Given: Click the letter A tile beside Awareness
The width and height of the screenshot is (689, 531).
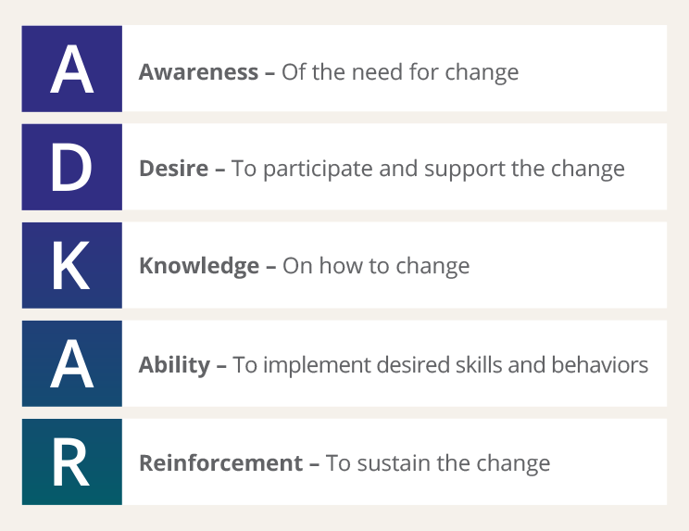Looking at the screenshot, I should click(x=72, y=69).
